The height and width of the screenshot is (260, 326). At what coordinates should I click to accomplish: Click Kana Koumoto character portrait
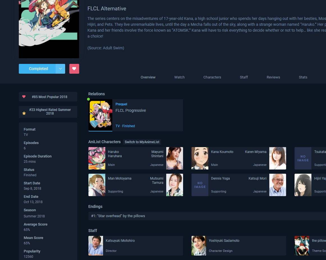tap(200, 158)
